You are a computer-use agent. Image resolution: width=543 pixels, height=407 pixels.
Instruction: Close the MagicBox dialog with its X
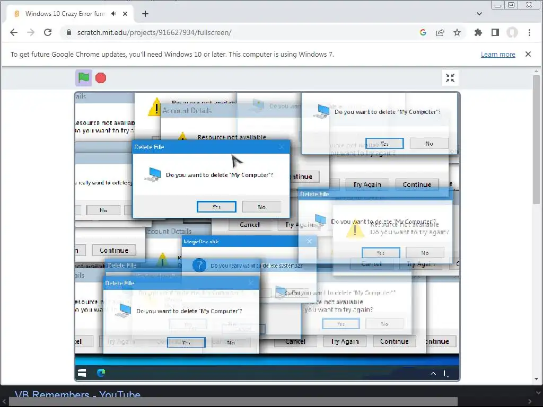(309, 241)
